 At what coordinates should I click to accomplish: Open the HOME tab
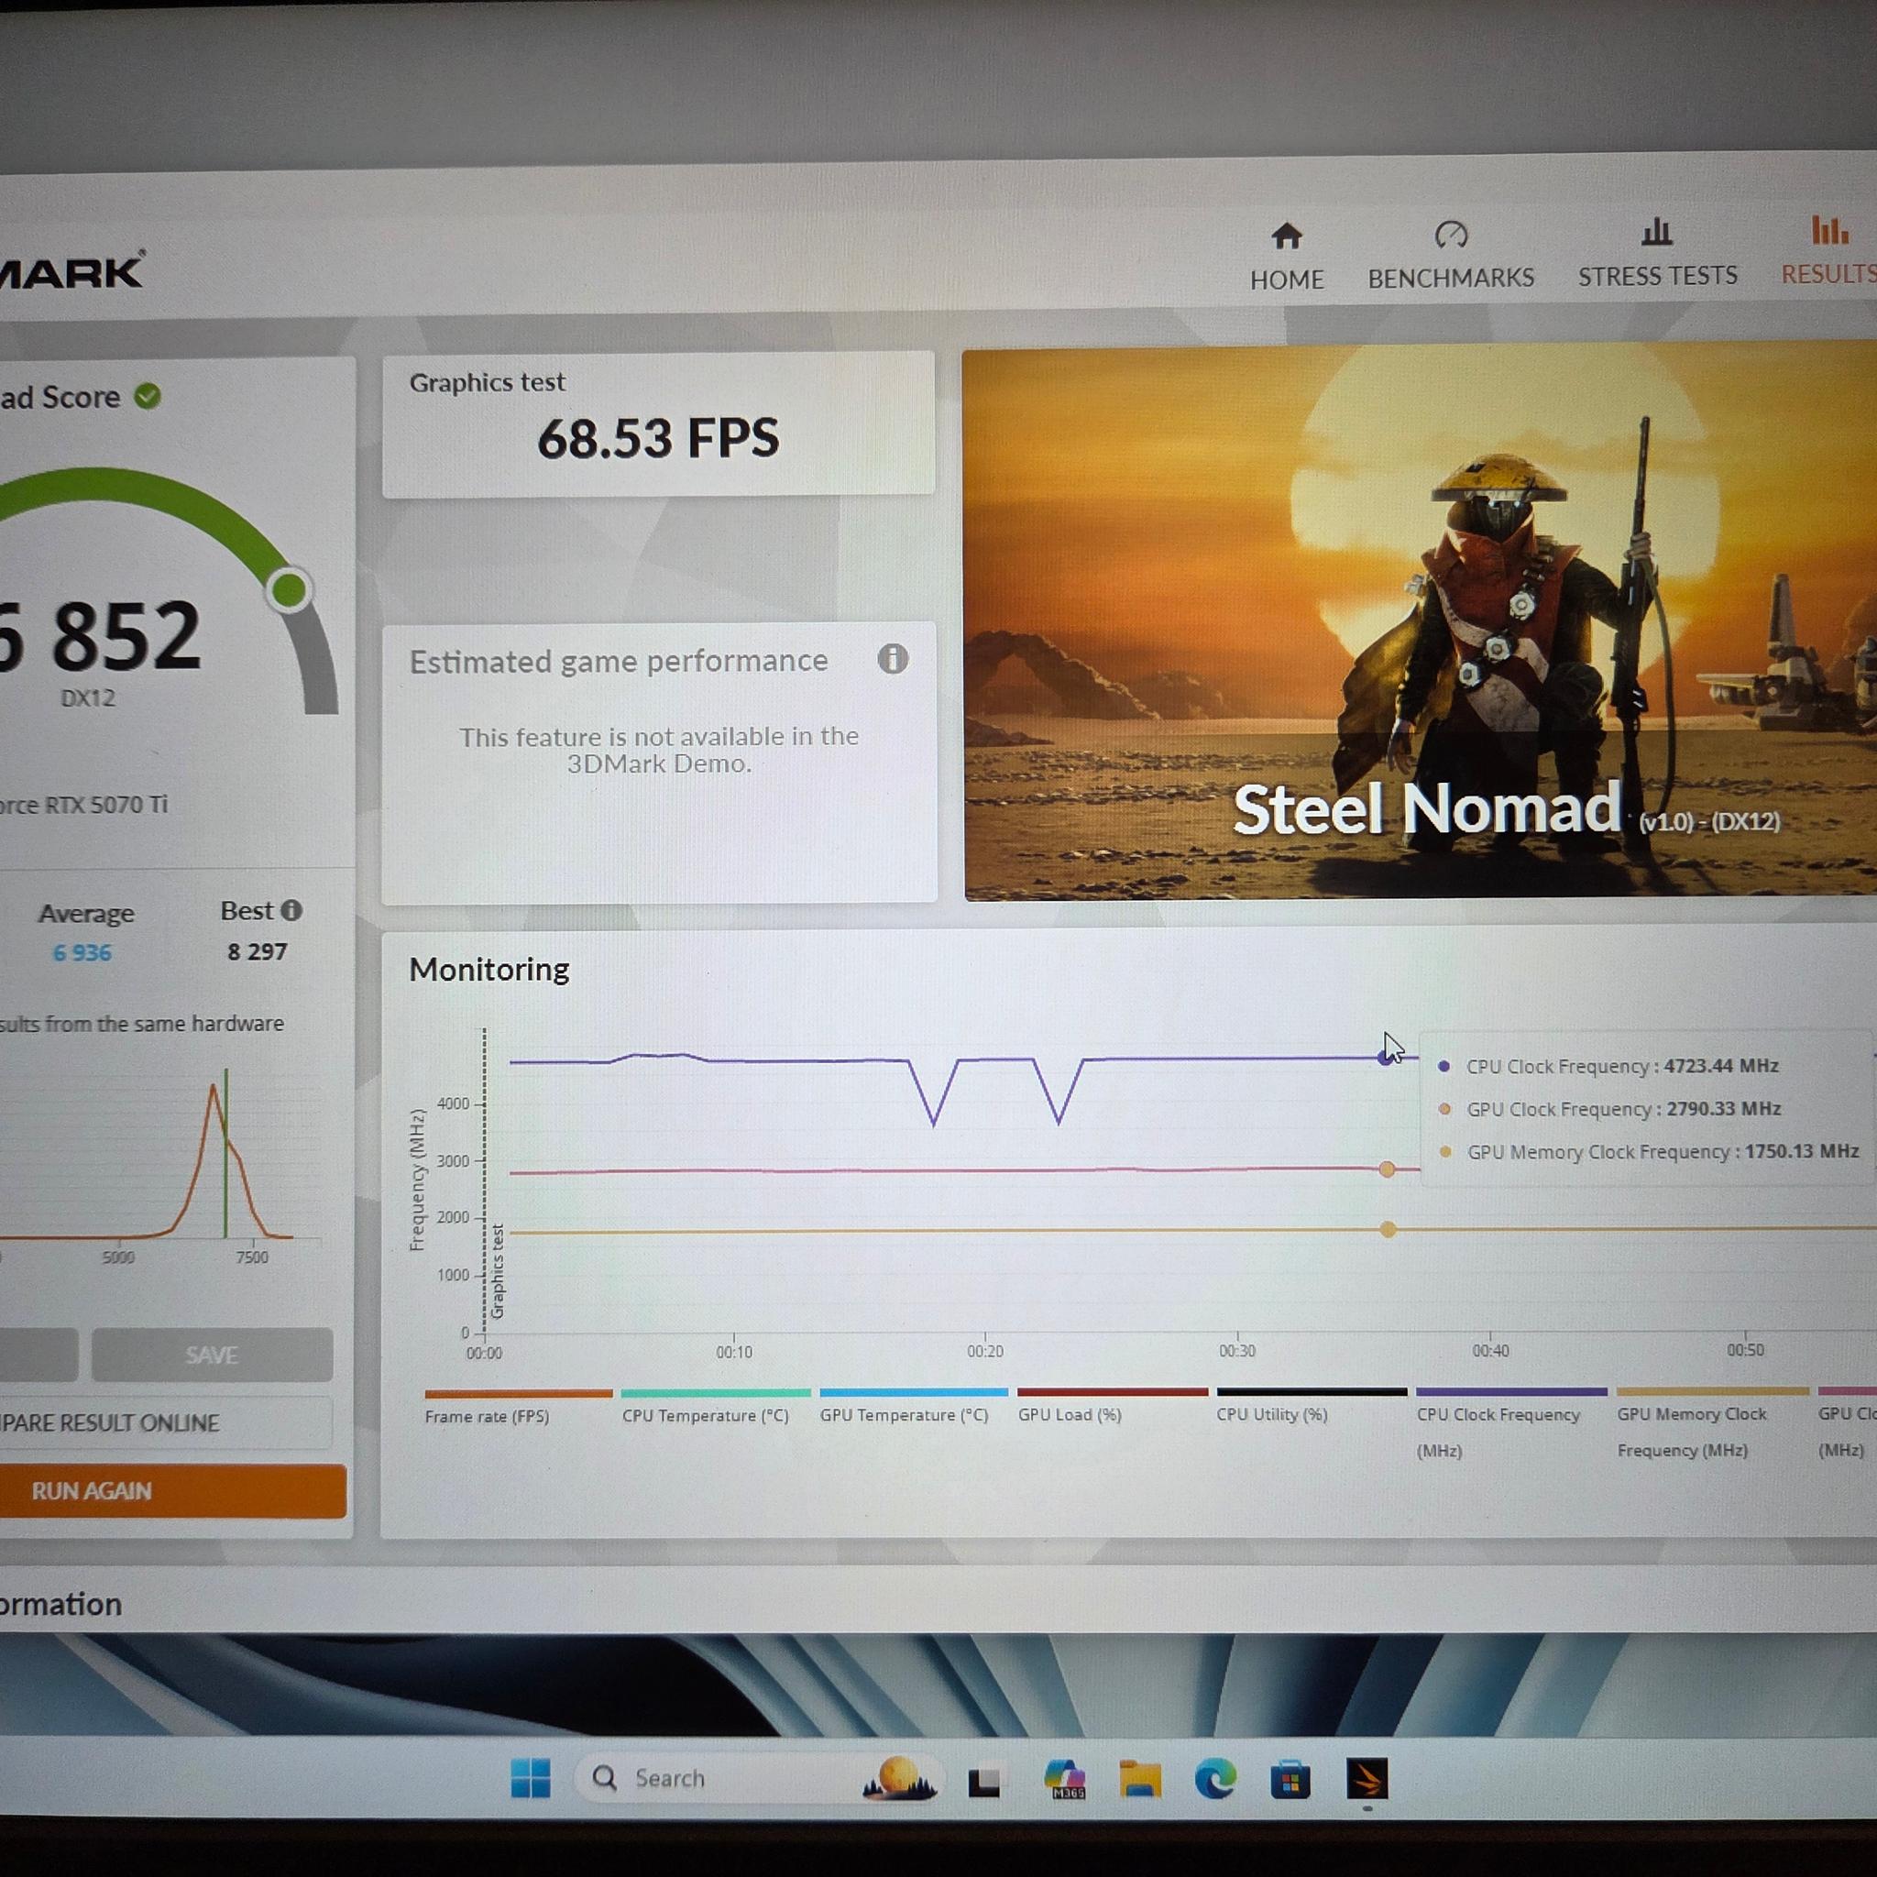click(1286, 258)
